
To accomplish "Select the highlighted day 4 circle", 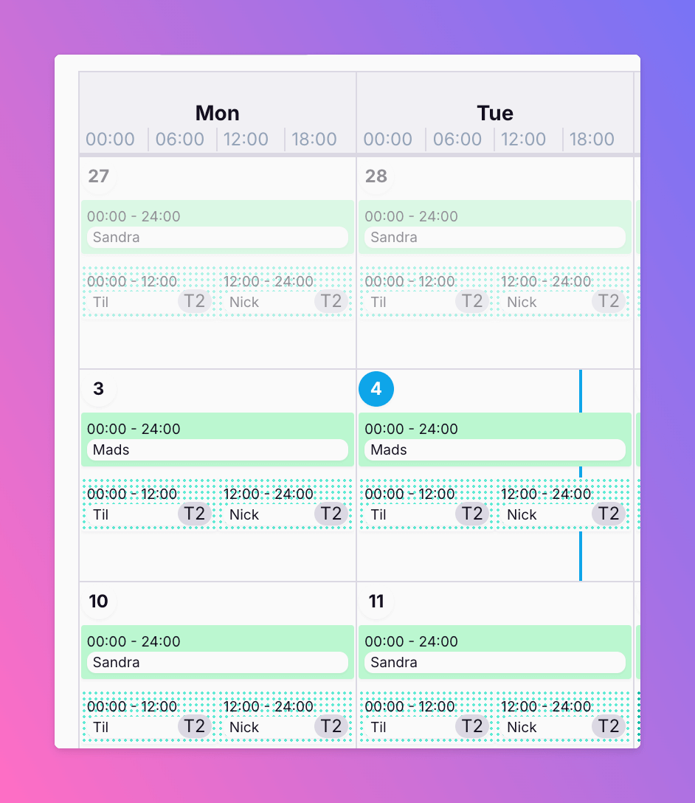I will tap(376, 389).
